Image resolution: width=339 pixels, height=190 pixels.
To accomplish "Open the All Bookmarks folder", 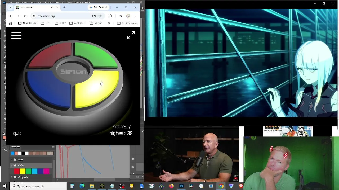I will 127,23.
